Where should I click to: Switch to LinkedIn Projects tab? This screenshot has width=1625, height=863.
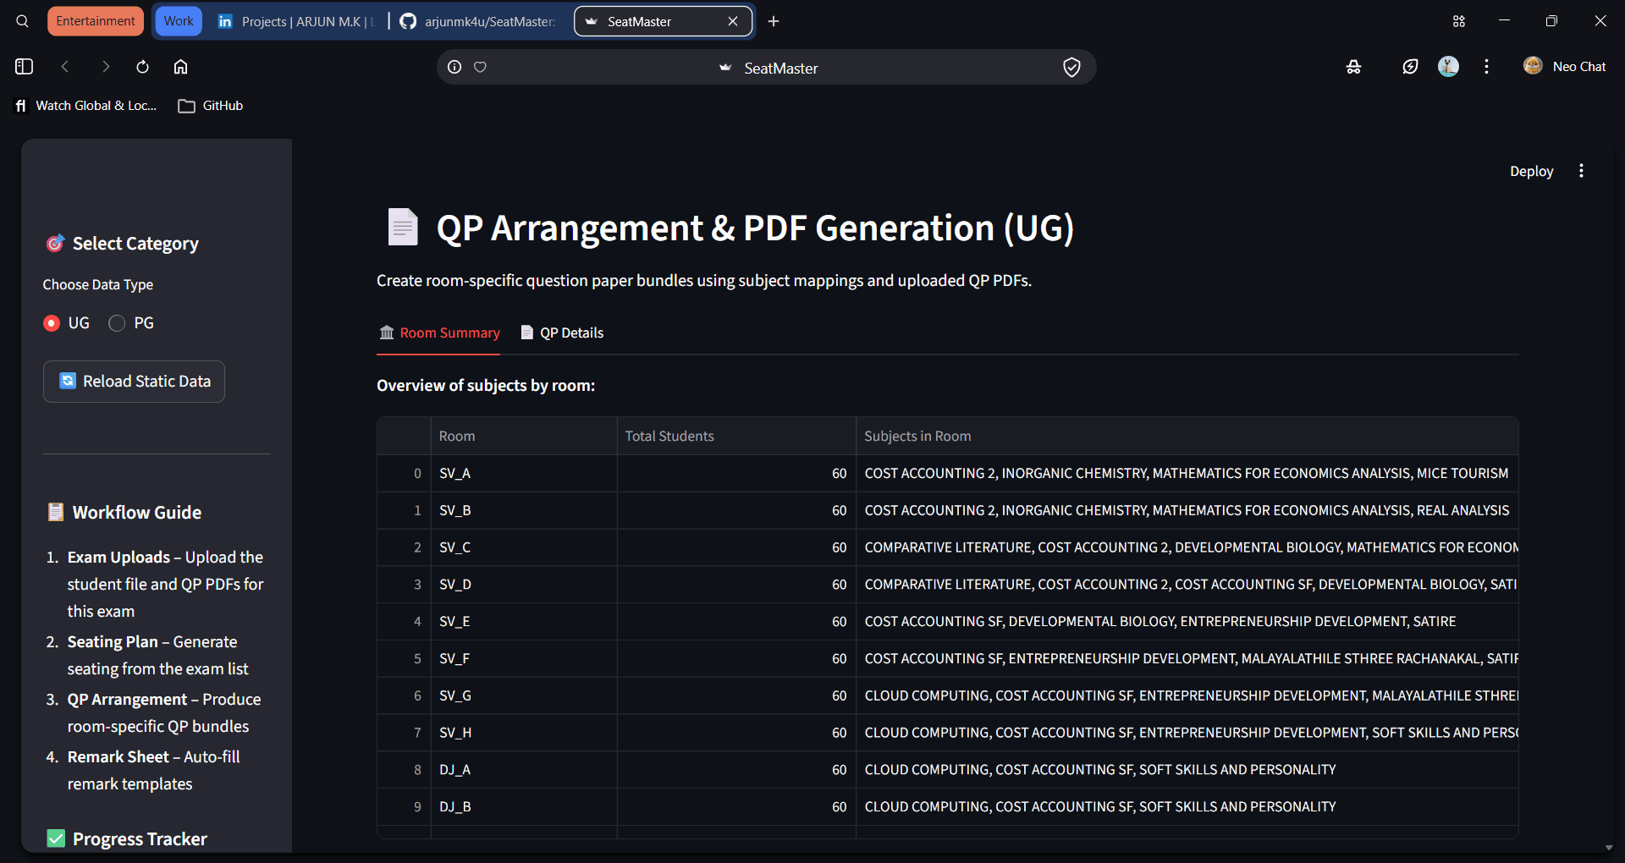click(297, 21)
